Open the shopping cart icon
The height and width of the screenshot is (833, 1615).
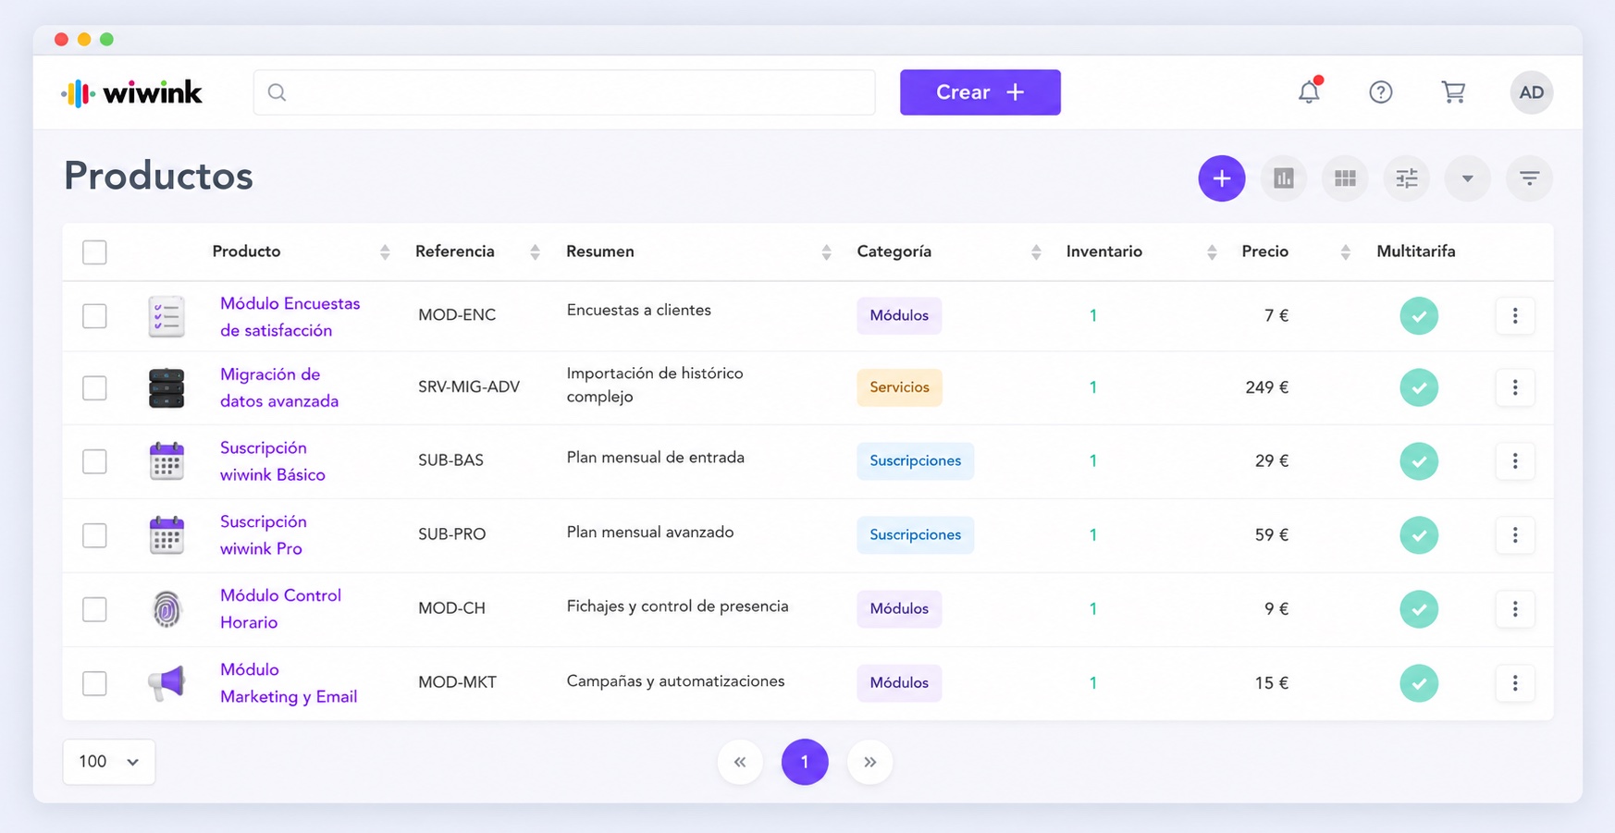tap(1453, 92)
